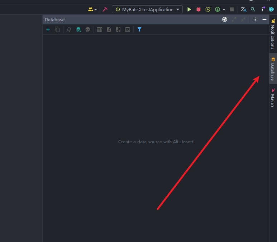Toggle the Database filter funnel
This screenshot has width=277, height=242.
tap(139, 29)
